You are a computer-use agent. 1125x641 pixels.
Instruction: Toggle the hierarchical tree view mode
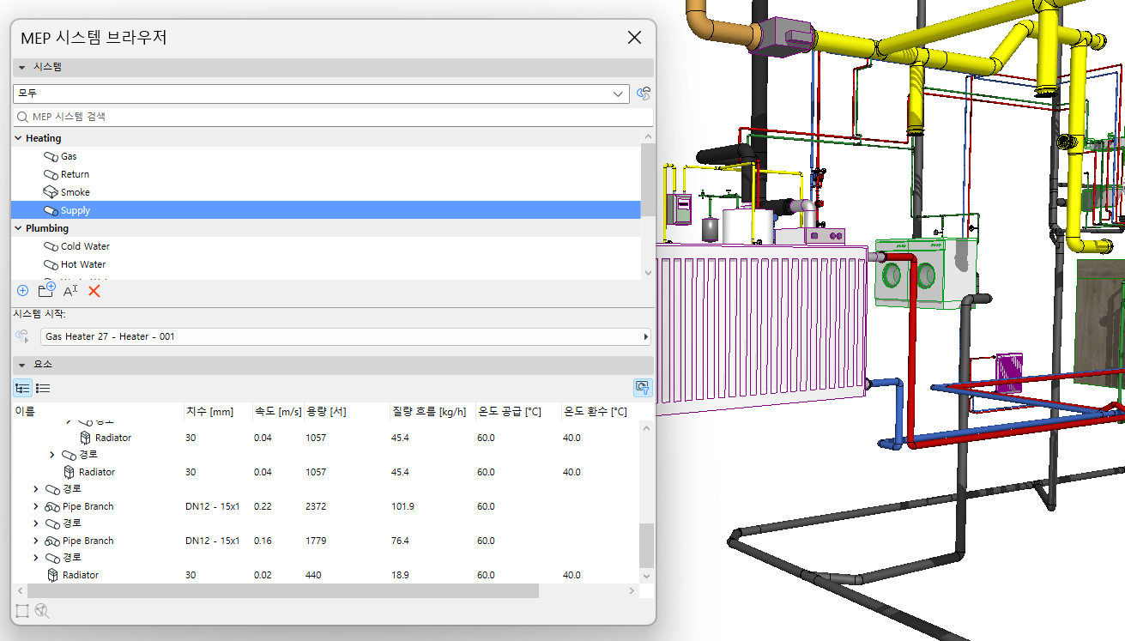(x=22, y=388)
